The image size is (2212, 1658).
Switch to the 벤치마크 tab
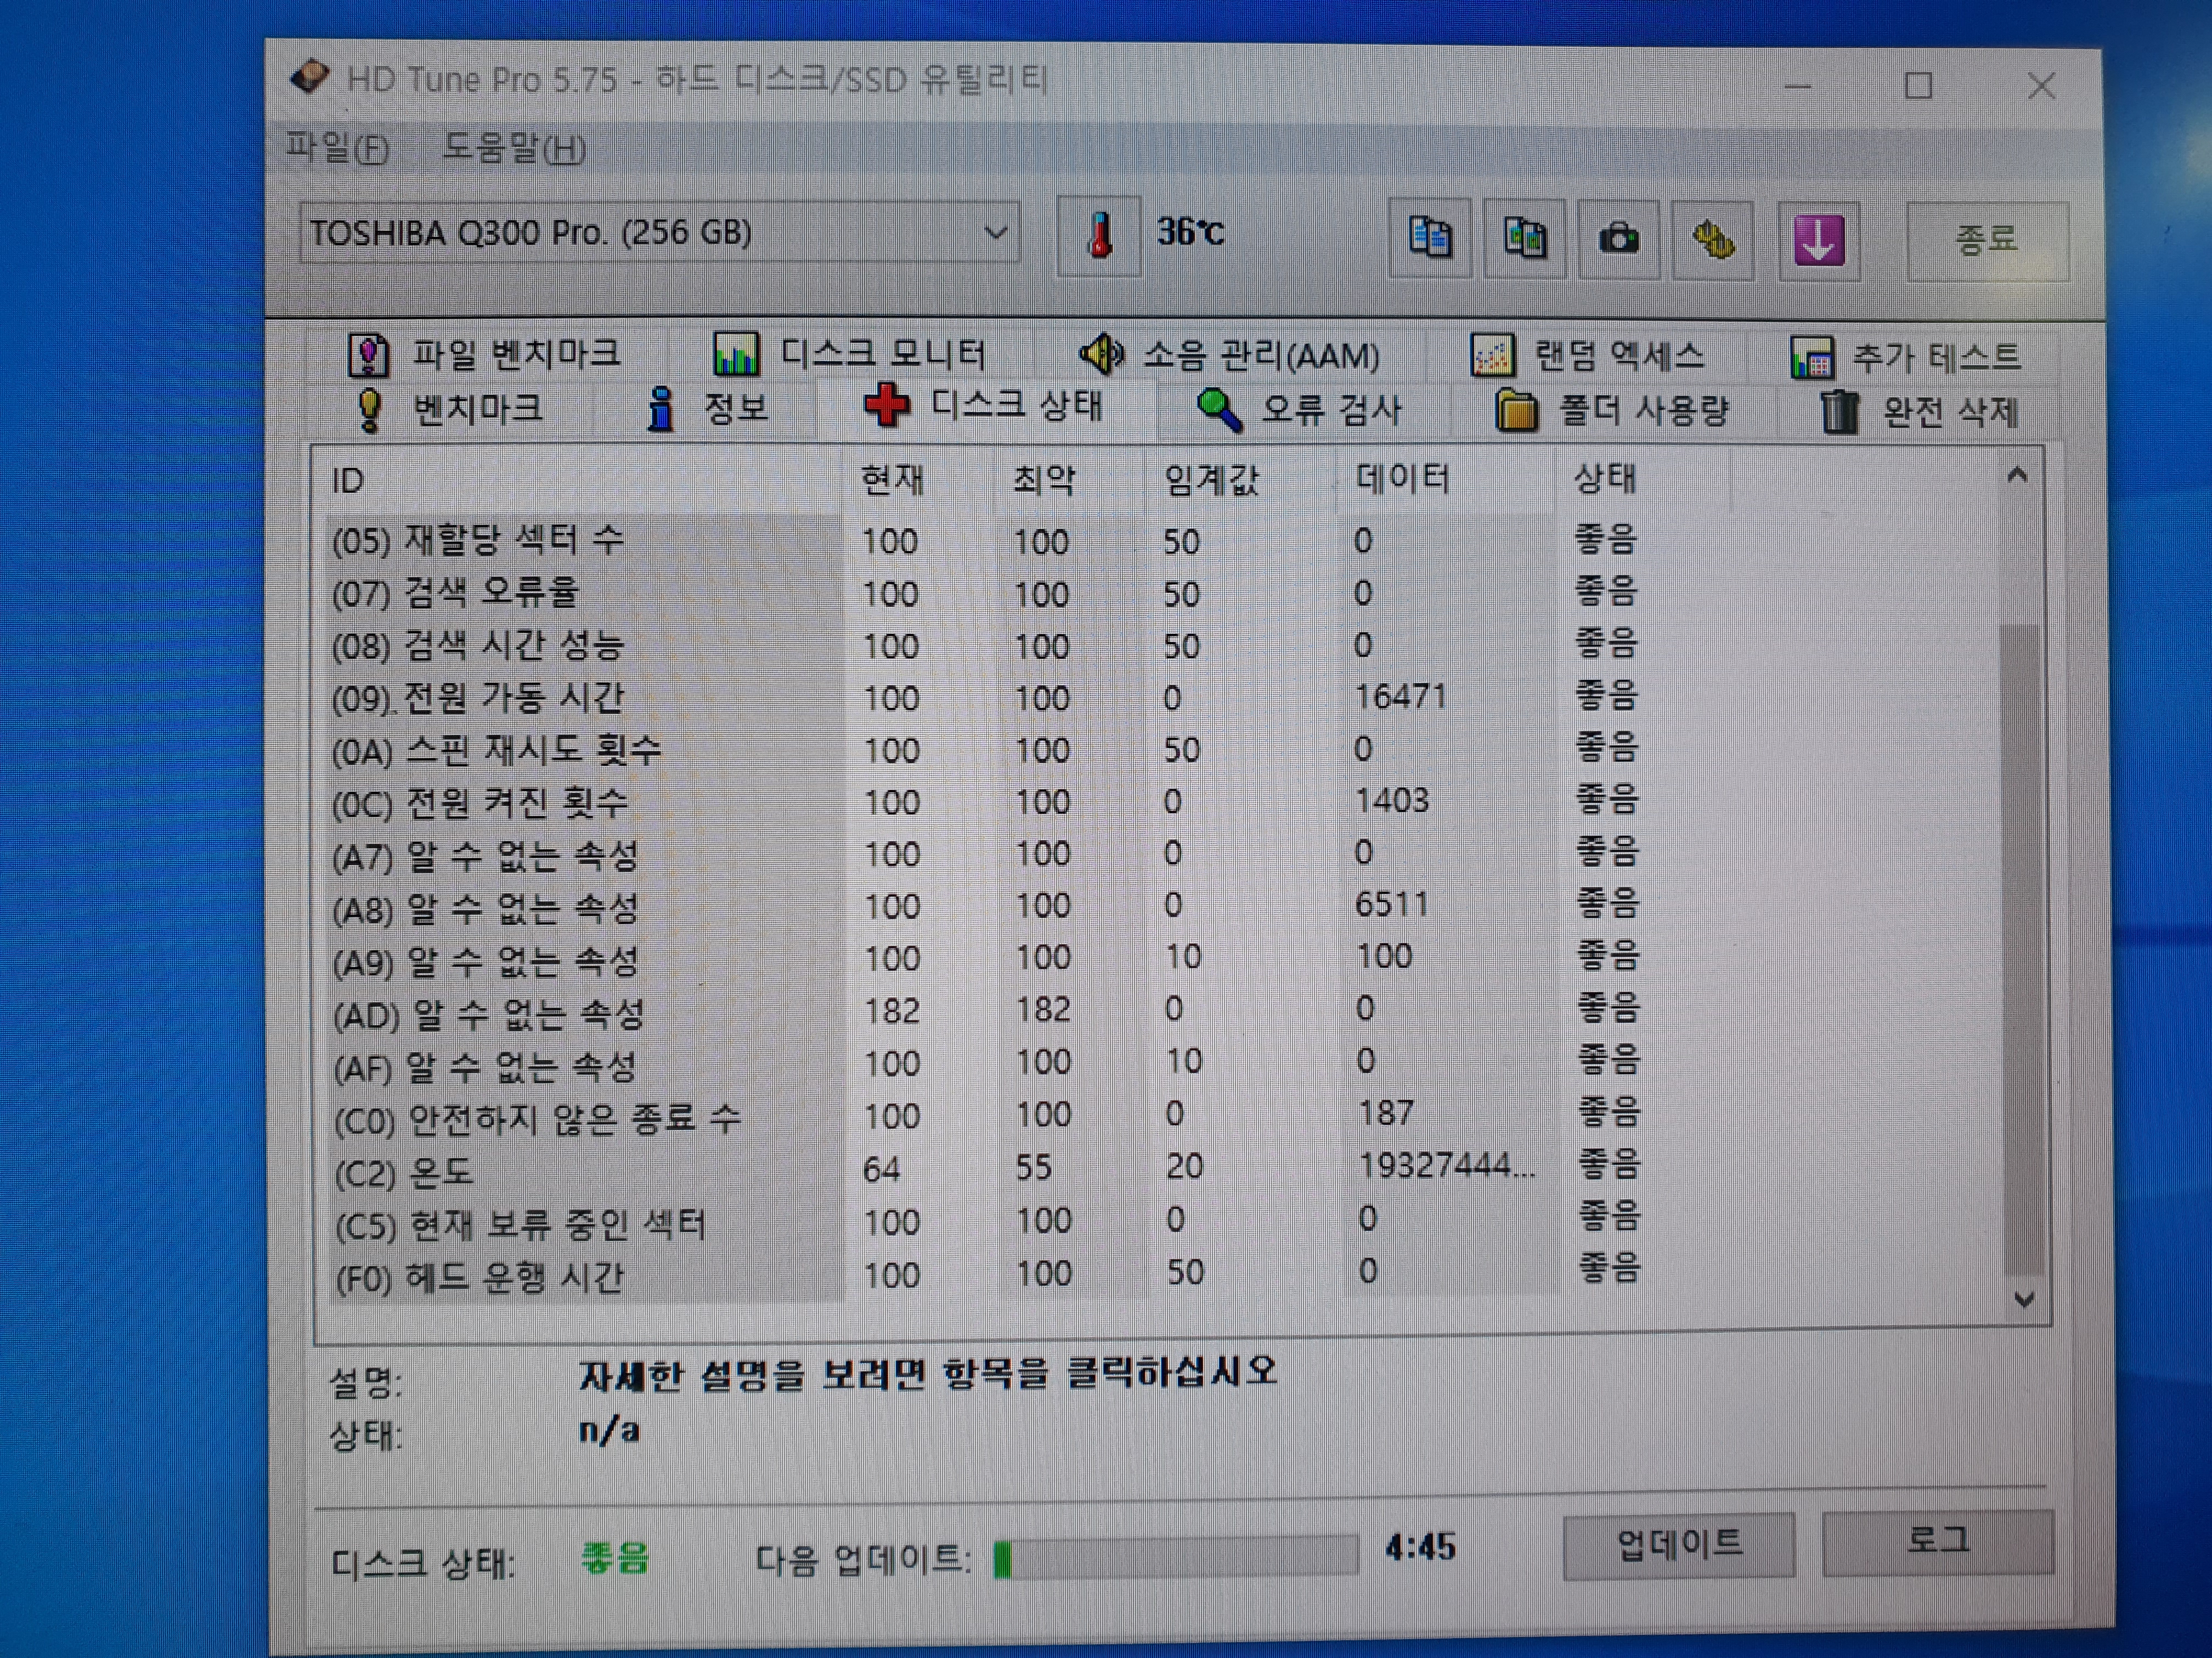(450, 409)
